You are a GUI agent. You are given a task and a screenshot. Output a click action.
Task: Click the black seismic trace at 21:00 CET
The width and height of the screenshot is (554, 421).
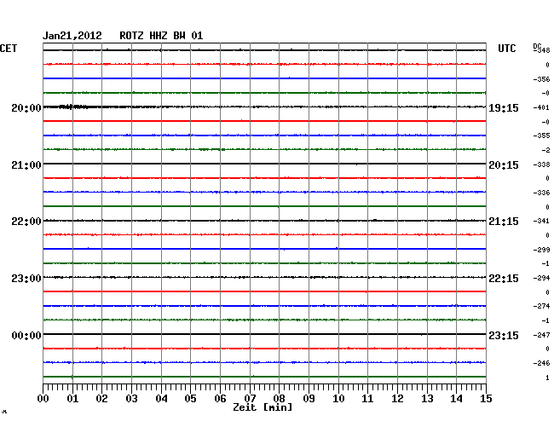click(x=264, y=164)
